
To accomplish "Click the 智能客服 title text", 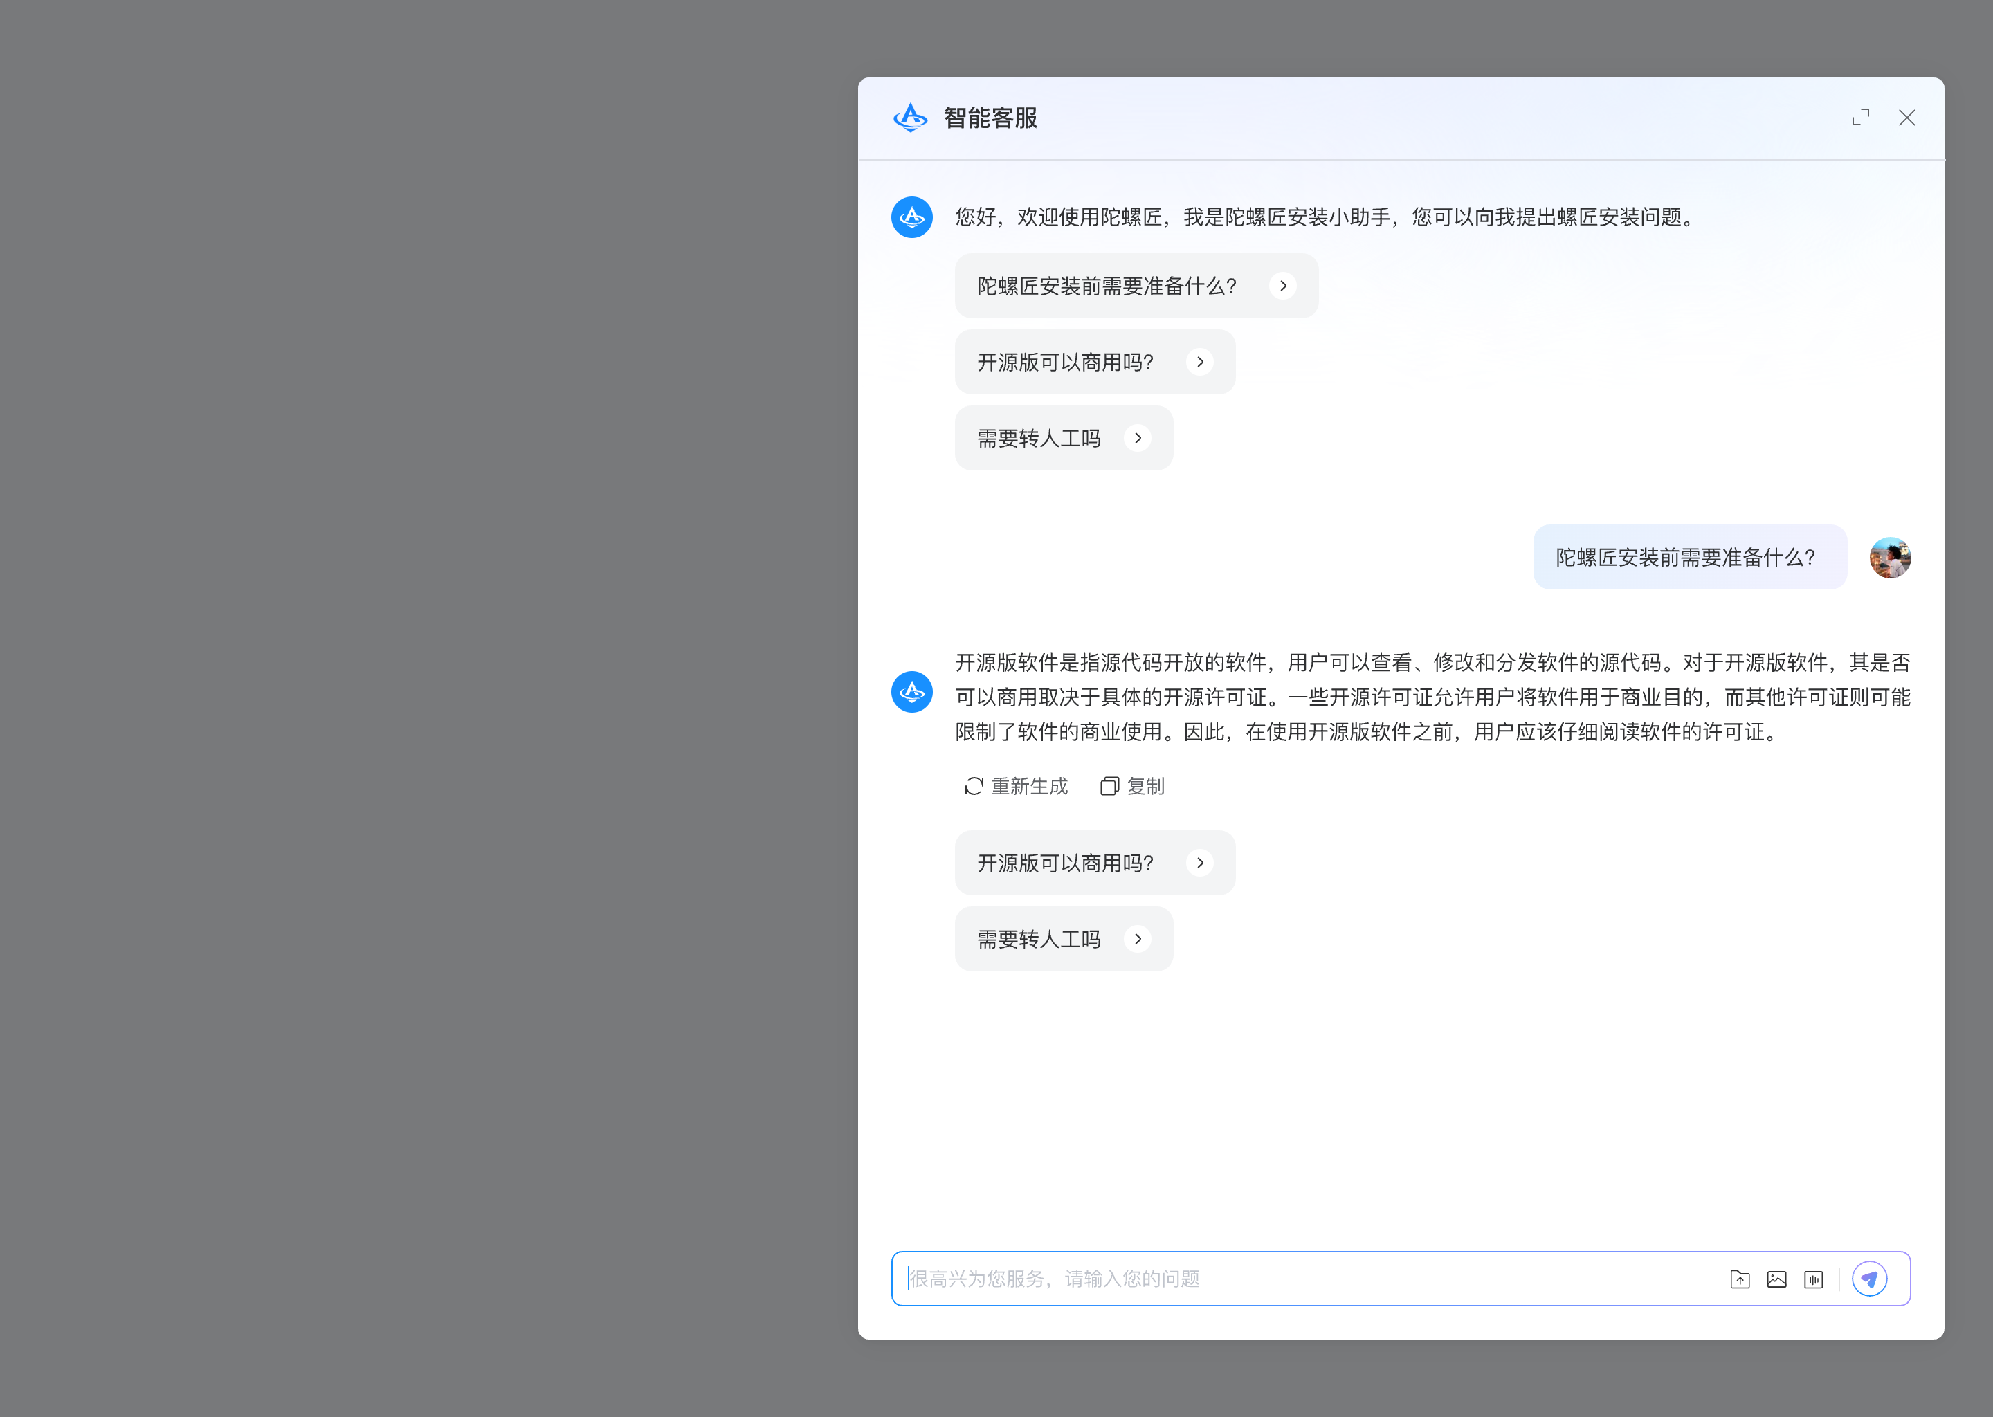I will click(x=990, y=118).
